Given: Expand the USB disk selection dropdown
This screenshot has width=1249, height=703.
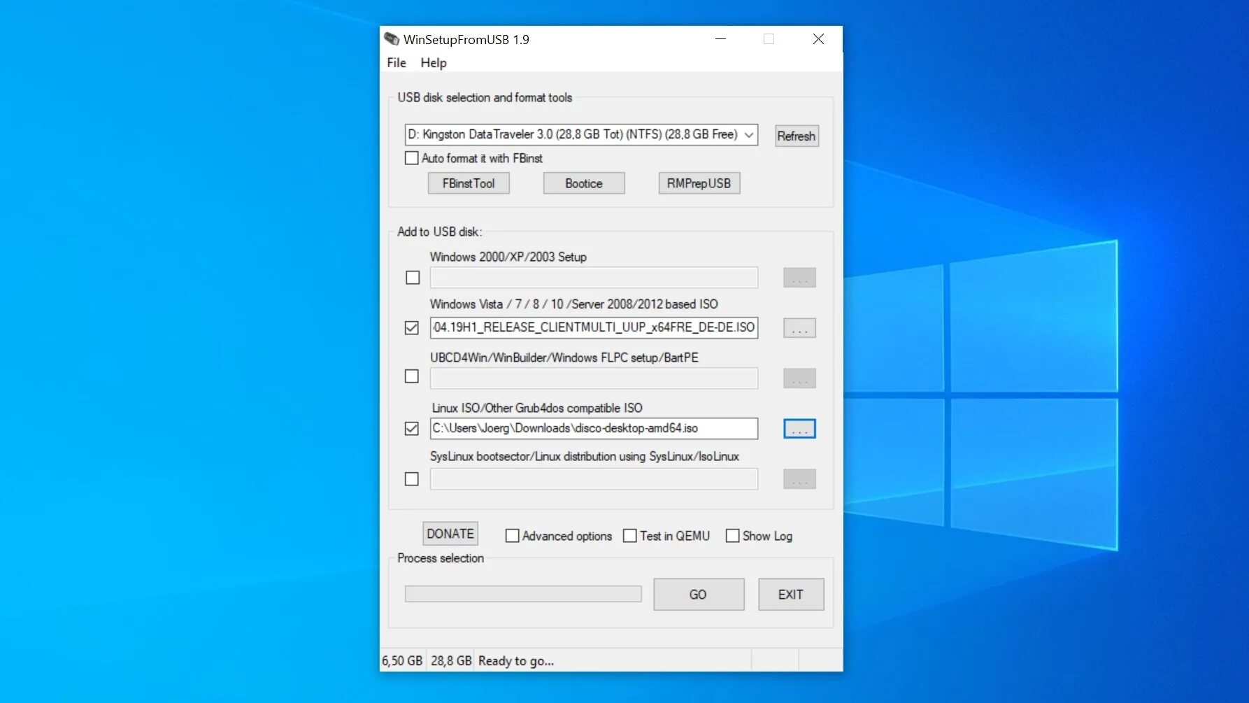Looking at the screenshot, I should [749, 134].
